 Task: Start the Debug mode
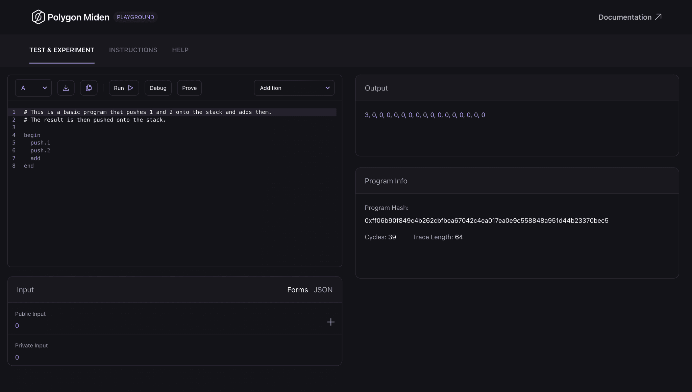[158, 88]
